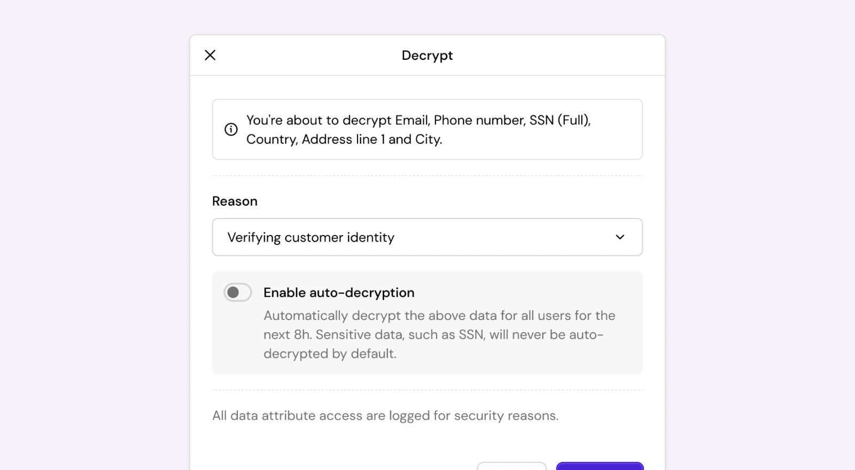Viewport: 855px width, 470px height.
Task: Select the info symbol next to the decrypt warning
Action: click(230, 129)
